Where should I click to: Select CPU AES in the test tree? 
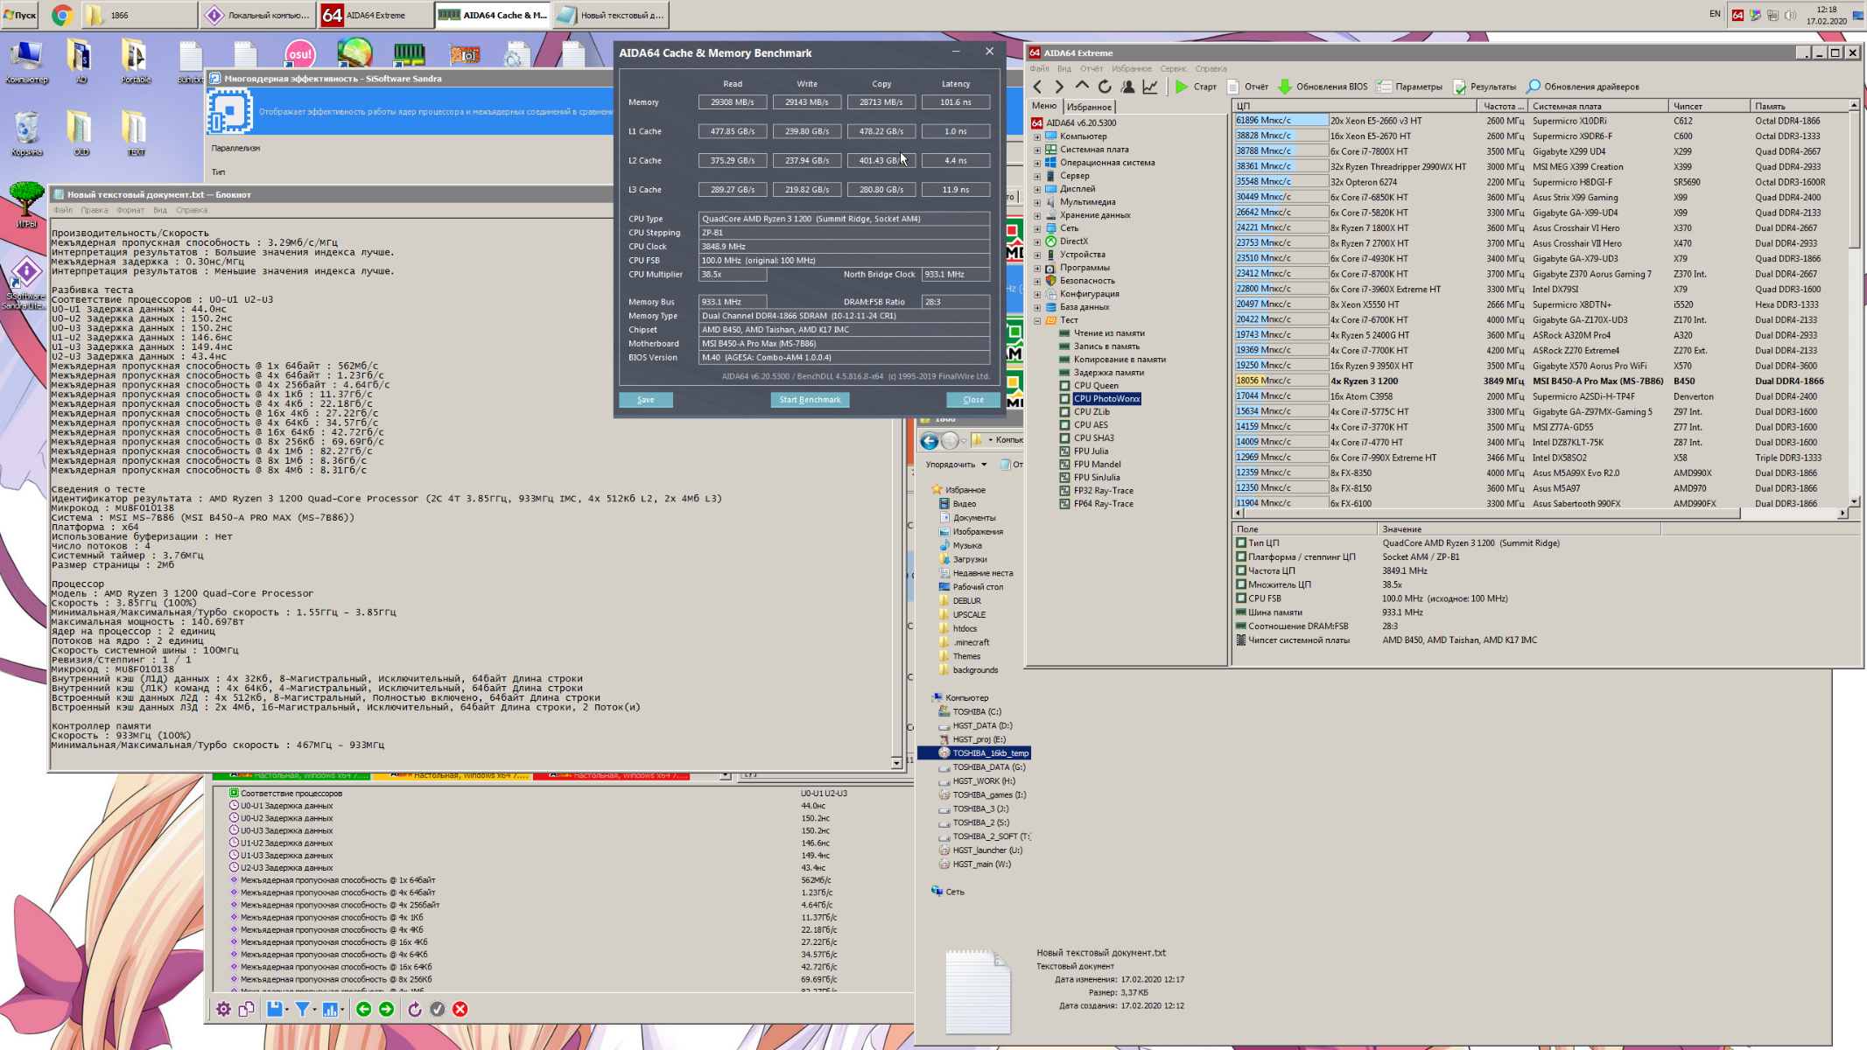click(1091, 424)
